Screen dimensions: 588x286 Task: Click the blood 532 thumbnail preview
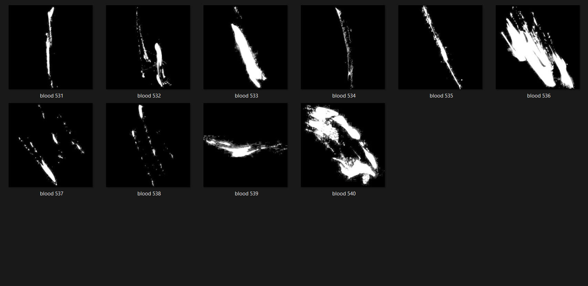[x=148, y=47]
